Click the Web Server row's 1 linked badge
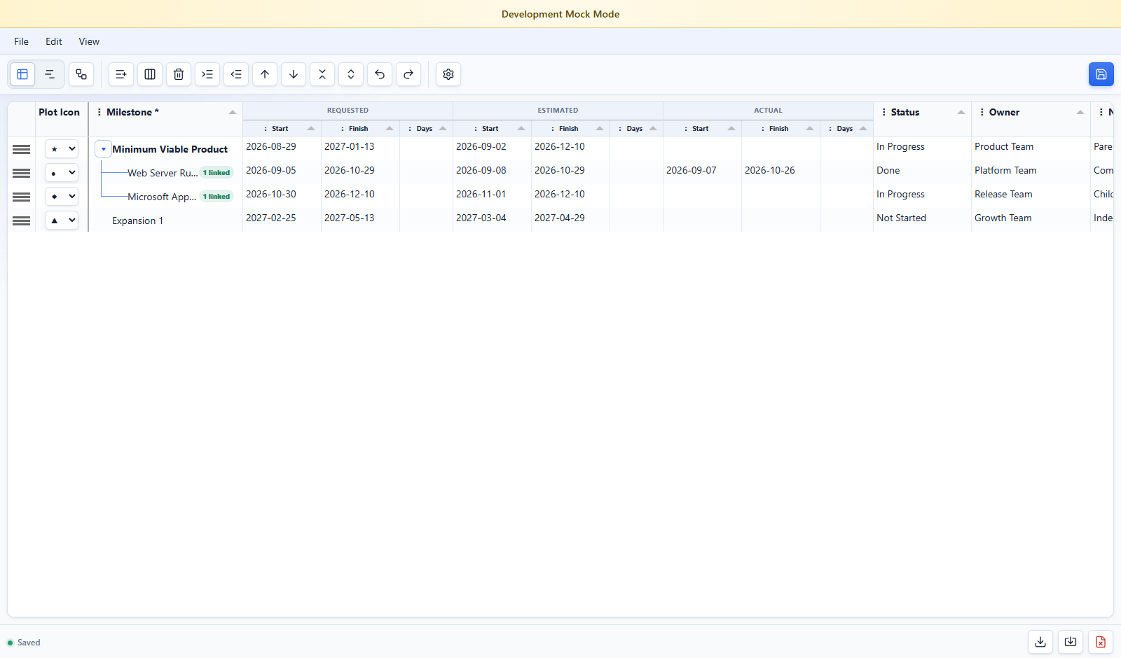 click(216, 173)
